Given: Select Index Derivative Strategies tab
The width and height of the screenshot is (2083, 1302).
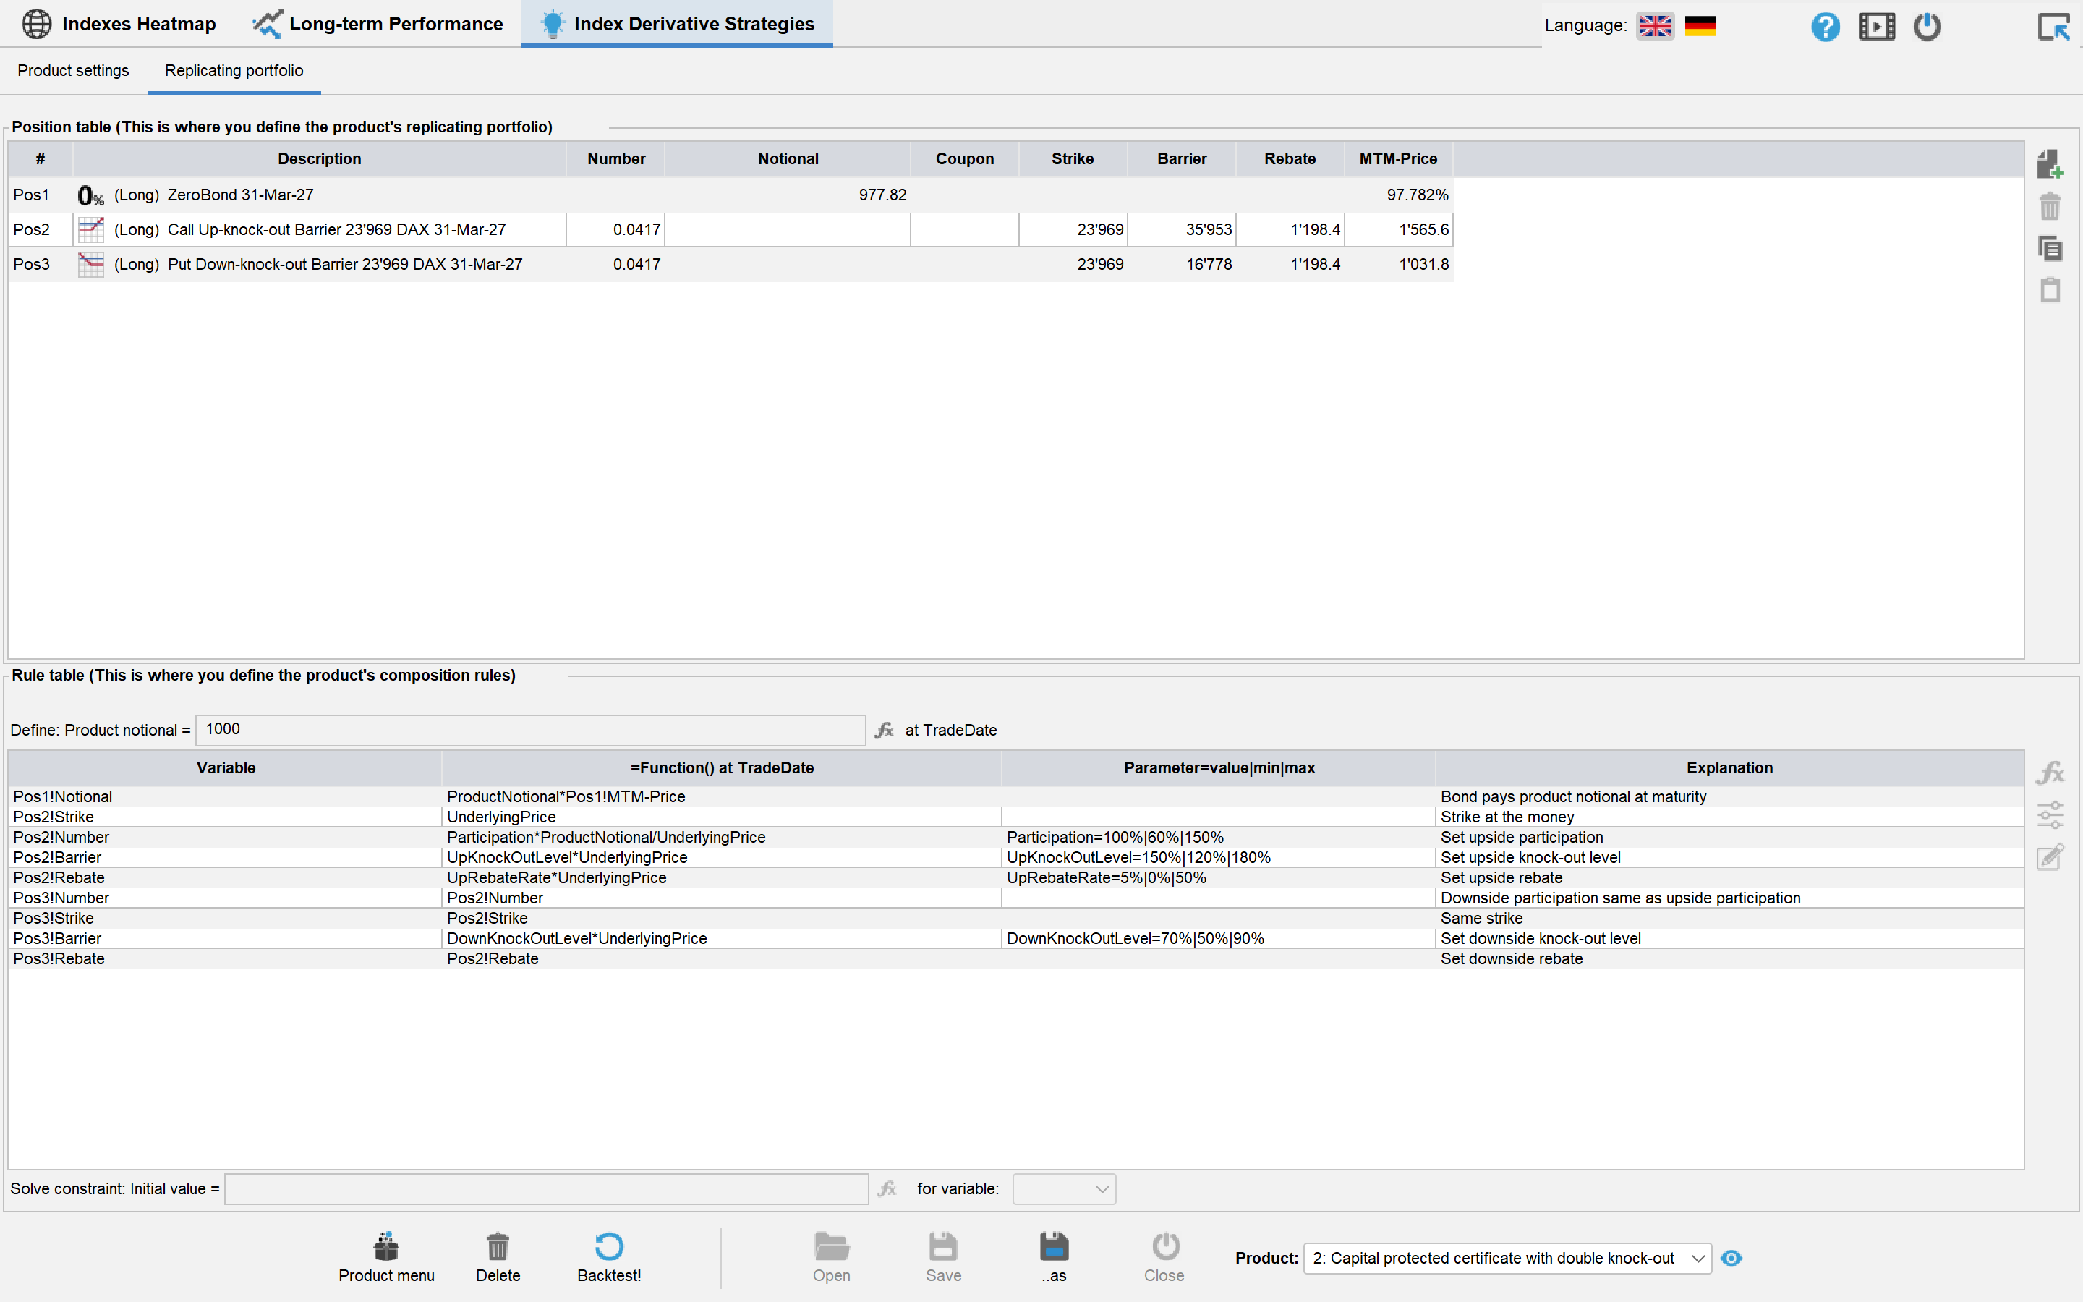Looking at the screenshot, I should click(x=676, y=24).
